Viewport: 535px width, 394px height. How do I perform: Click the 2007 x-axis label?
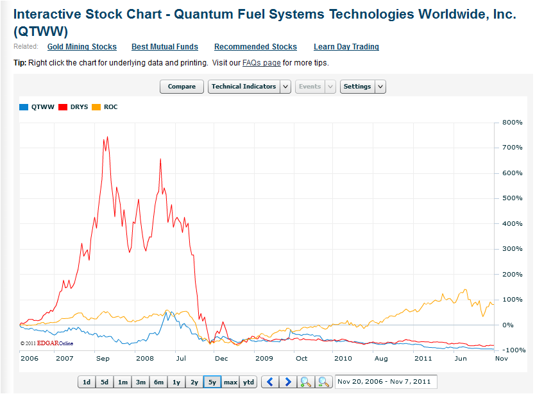click(65, 359)
